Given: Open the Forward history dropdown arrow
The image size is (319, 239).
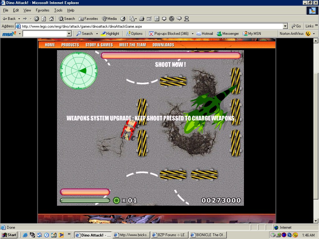Looking at the screenshot, I should (x=31, y=19).
